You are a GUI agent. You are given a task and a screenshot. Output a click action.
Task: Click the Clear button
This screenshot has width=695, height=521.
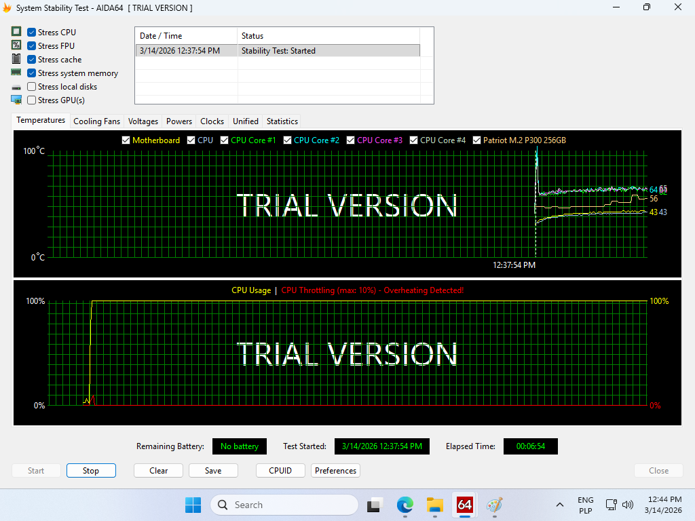(158, 471)
